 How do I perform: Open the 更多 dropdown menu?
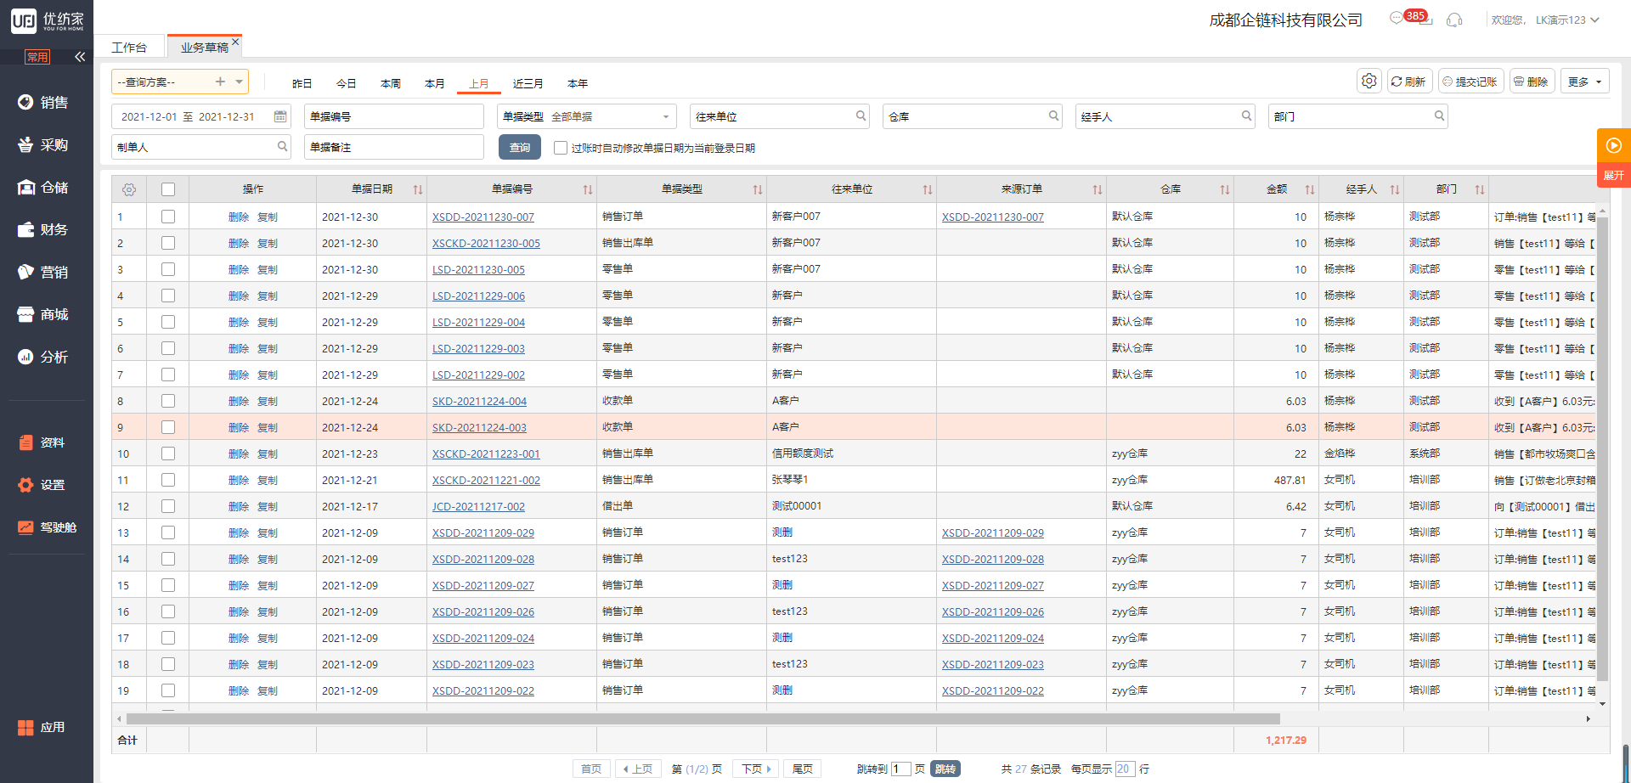[1584, 82]
